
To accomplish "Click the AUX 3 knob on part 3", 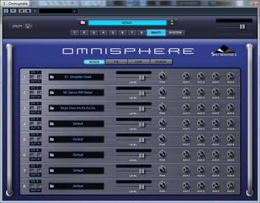I will tap(215, 107).
